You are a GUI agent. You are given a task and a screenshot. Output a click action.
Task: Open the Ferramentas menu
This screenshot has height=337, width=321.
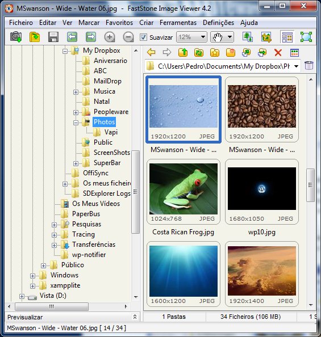click(x=178, y=23)
